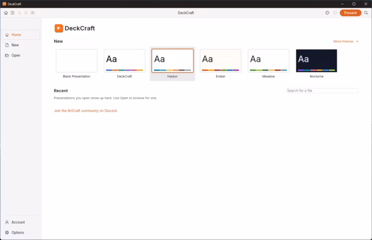The image size is (372, 240).
Task: Click the Blank Presentation label
Action: tap(77, 76)
